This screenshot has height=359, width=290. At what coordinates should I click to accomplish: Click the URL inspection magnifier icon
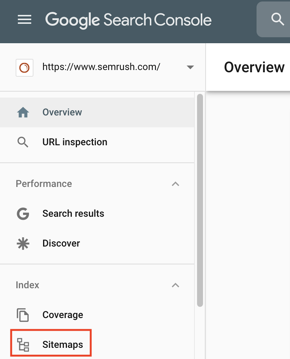point(23,142)
